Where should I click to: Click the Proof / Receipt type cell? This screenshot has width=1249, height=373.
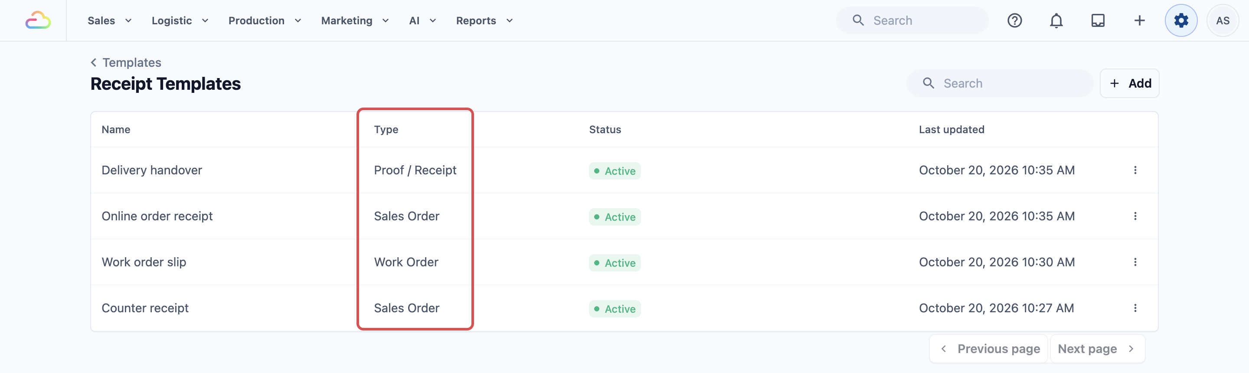(415, 170)
